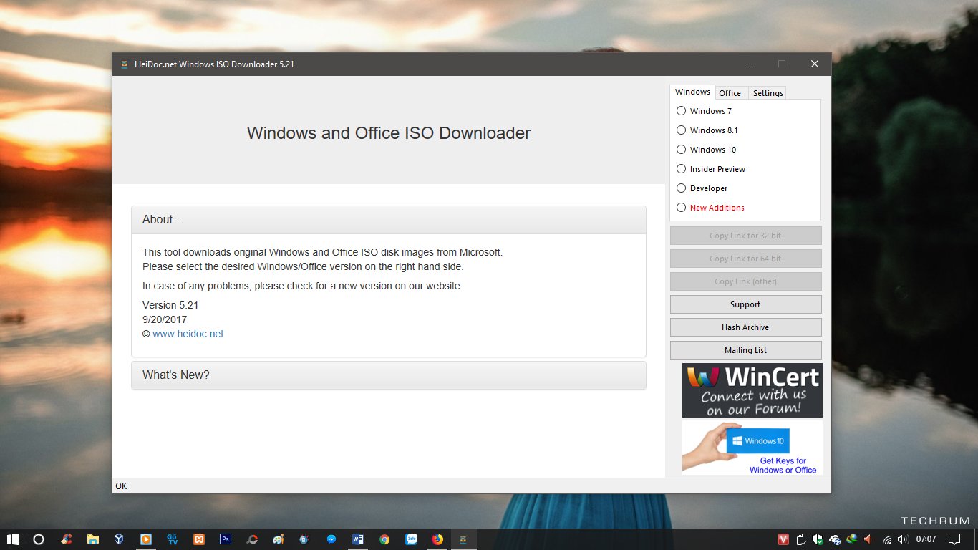Open the round blue app beside Messenger
This screenshot has width=978, height=550.
click(x=305, y=539)
